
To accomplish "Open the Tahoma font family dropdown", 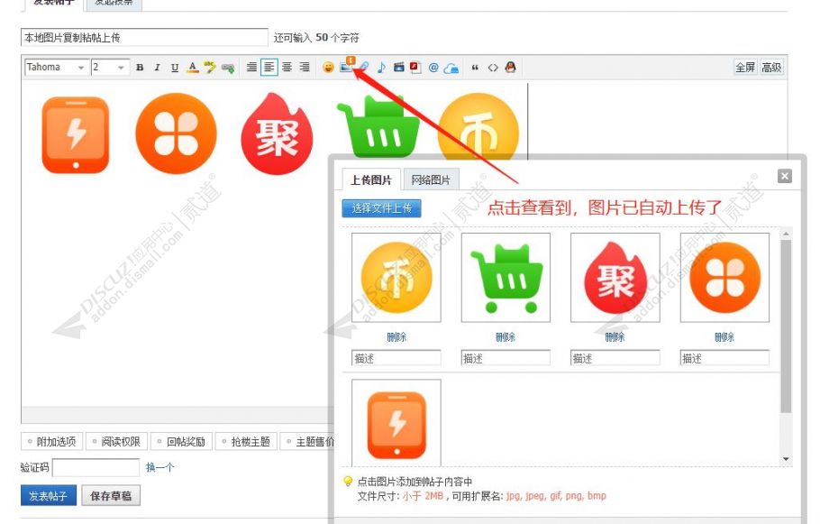I will click(54, 68).
